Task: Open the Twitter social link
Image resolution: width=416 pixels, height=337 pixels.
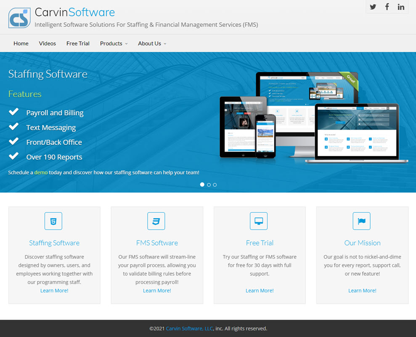Action: [373, 7]
